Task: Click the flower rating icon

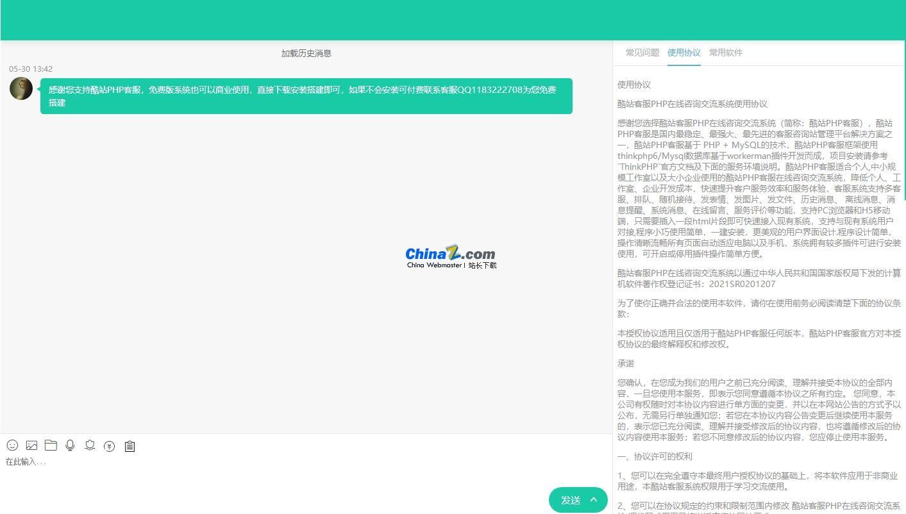Action: coord(90,445)
